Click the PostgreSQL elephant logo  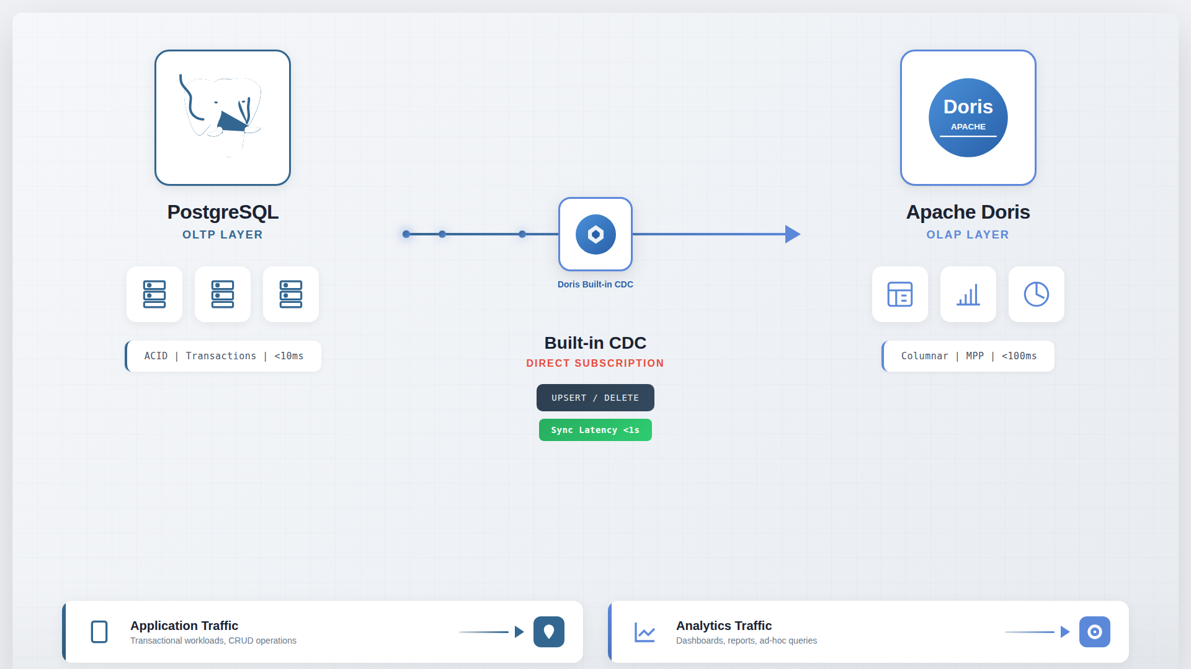[223, 117]
